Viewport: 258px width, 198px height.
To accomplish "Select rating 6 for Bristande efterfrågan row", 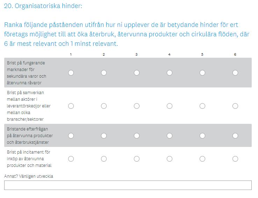I will click(235, 136).
